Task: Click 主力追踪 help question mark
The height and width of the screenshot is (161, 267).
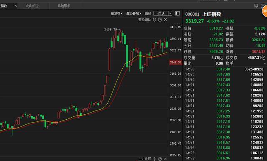Action: tap(160, 159)
